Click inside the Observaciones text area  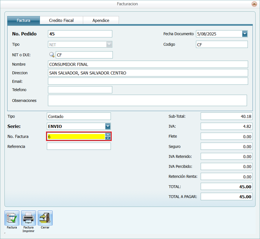click(x=147, y=100)
